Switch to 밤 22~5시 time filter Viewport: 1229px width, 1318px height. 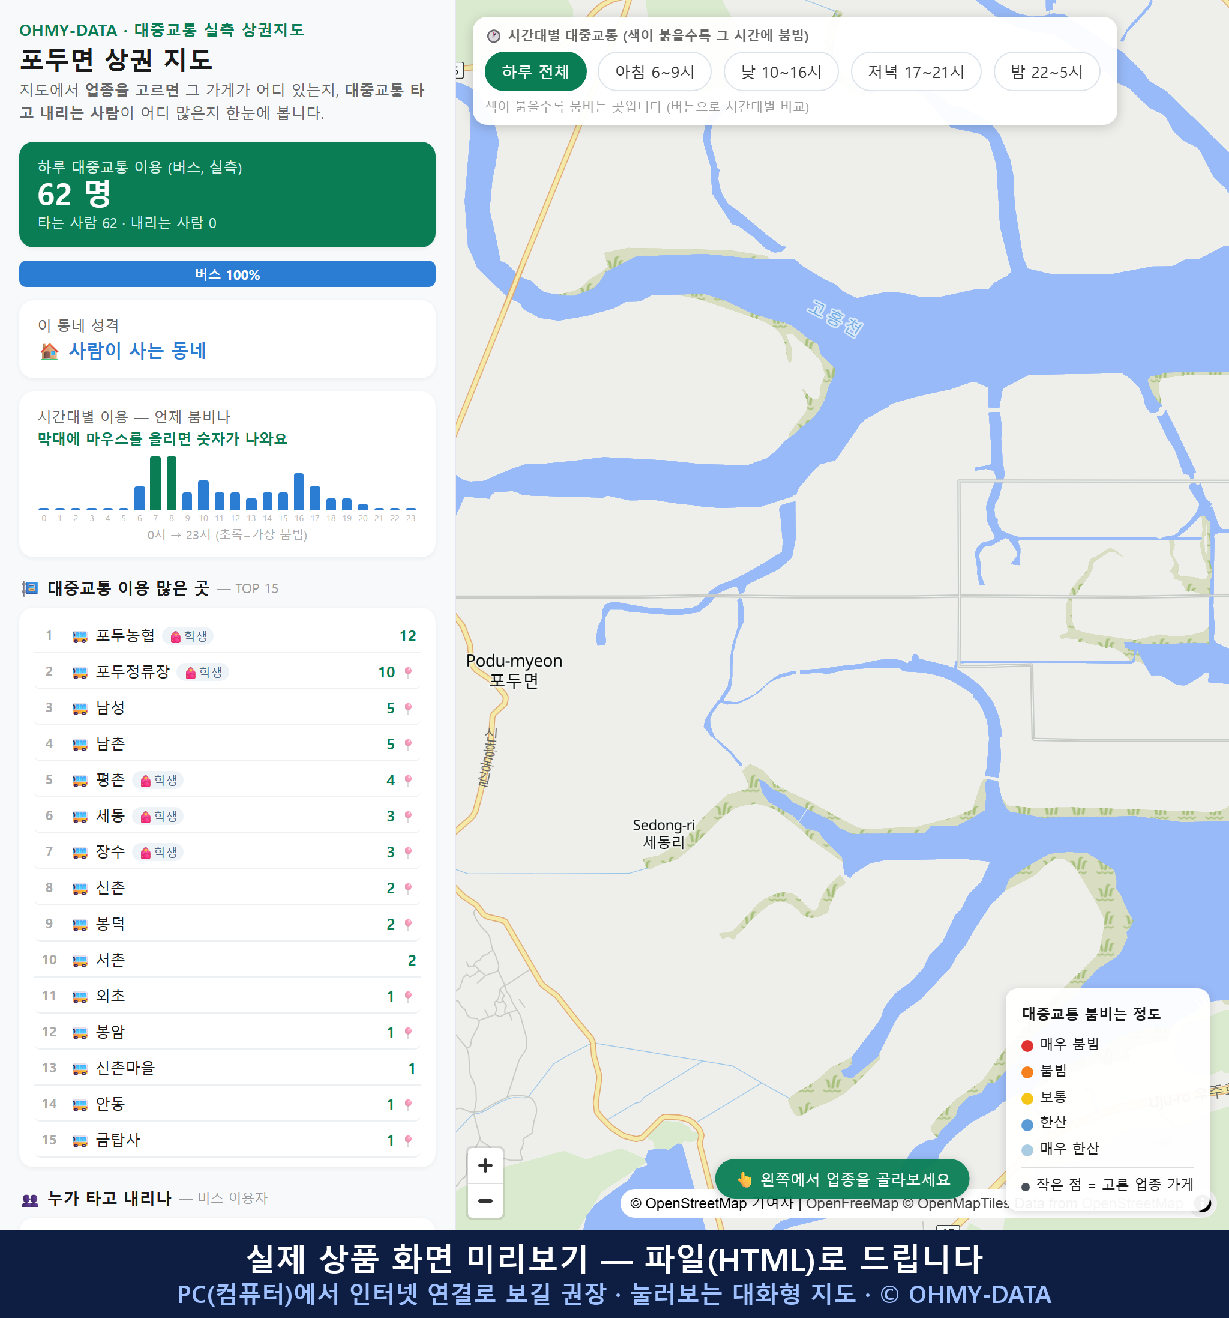pos(1047,71)
